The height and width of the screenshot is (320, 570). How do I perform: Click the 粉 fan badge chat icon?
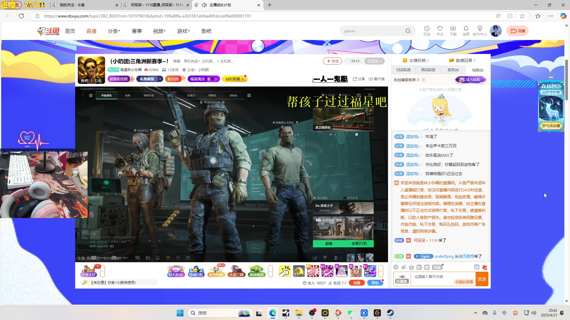coord(419,268)
